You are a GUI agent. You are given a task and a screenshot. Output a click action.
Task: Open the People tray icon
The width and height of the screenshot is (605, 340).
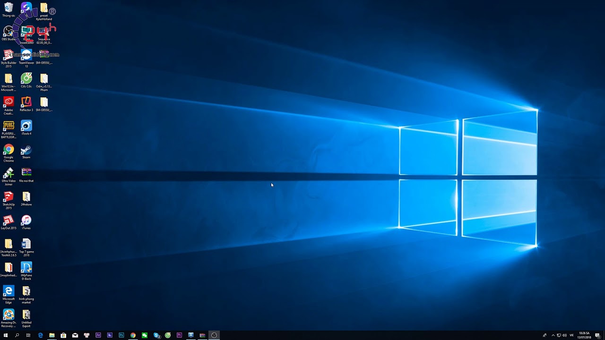click(544, 335)
